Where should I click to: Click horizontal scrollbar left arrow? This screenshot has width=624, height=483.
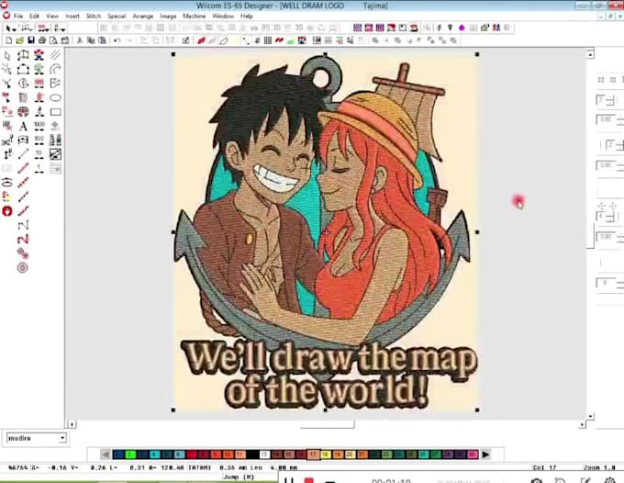click(72, 424)
